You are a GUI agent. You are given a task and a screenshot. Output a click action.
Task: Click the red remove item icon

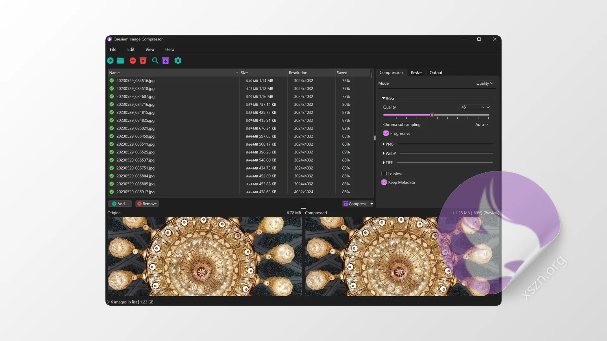point(133,61)
